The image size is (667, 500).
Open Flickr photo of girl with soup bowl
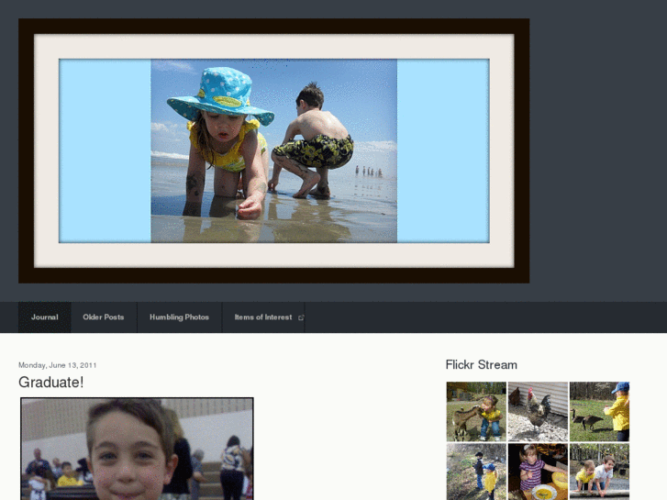(538, 472)
